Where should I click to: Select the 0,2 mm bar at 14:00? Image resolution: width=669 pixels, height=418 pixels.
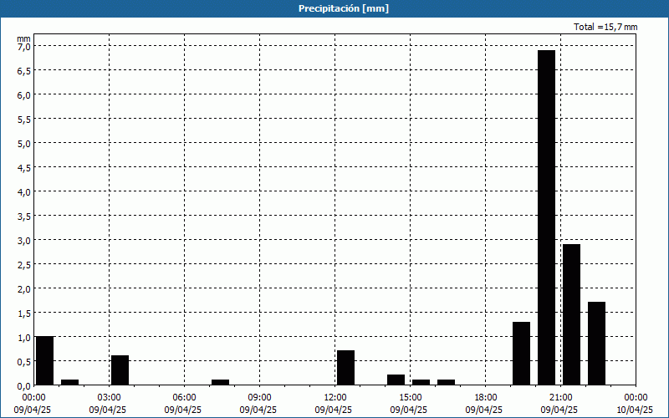click(396, 380)
